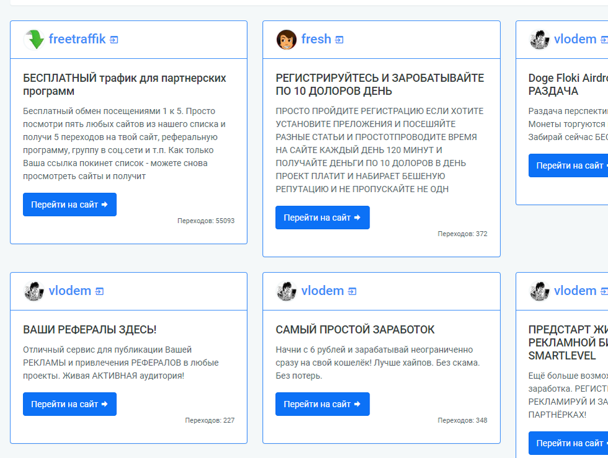Open vlodem link above САМЫЙ ПРОСТОЙ ЗАРАБОТОК
This screenshot has width=608, height=458.
click(323, 291)
